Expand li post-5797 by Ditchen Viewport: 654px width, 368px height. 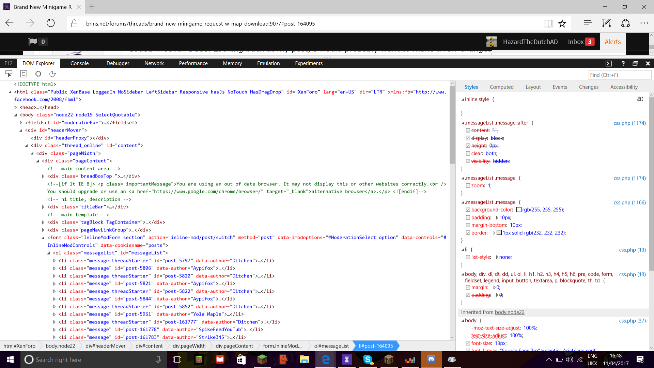click(x=54, y=261)
